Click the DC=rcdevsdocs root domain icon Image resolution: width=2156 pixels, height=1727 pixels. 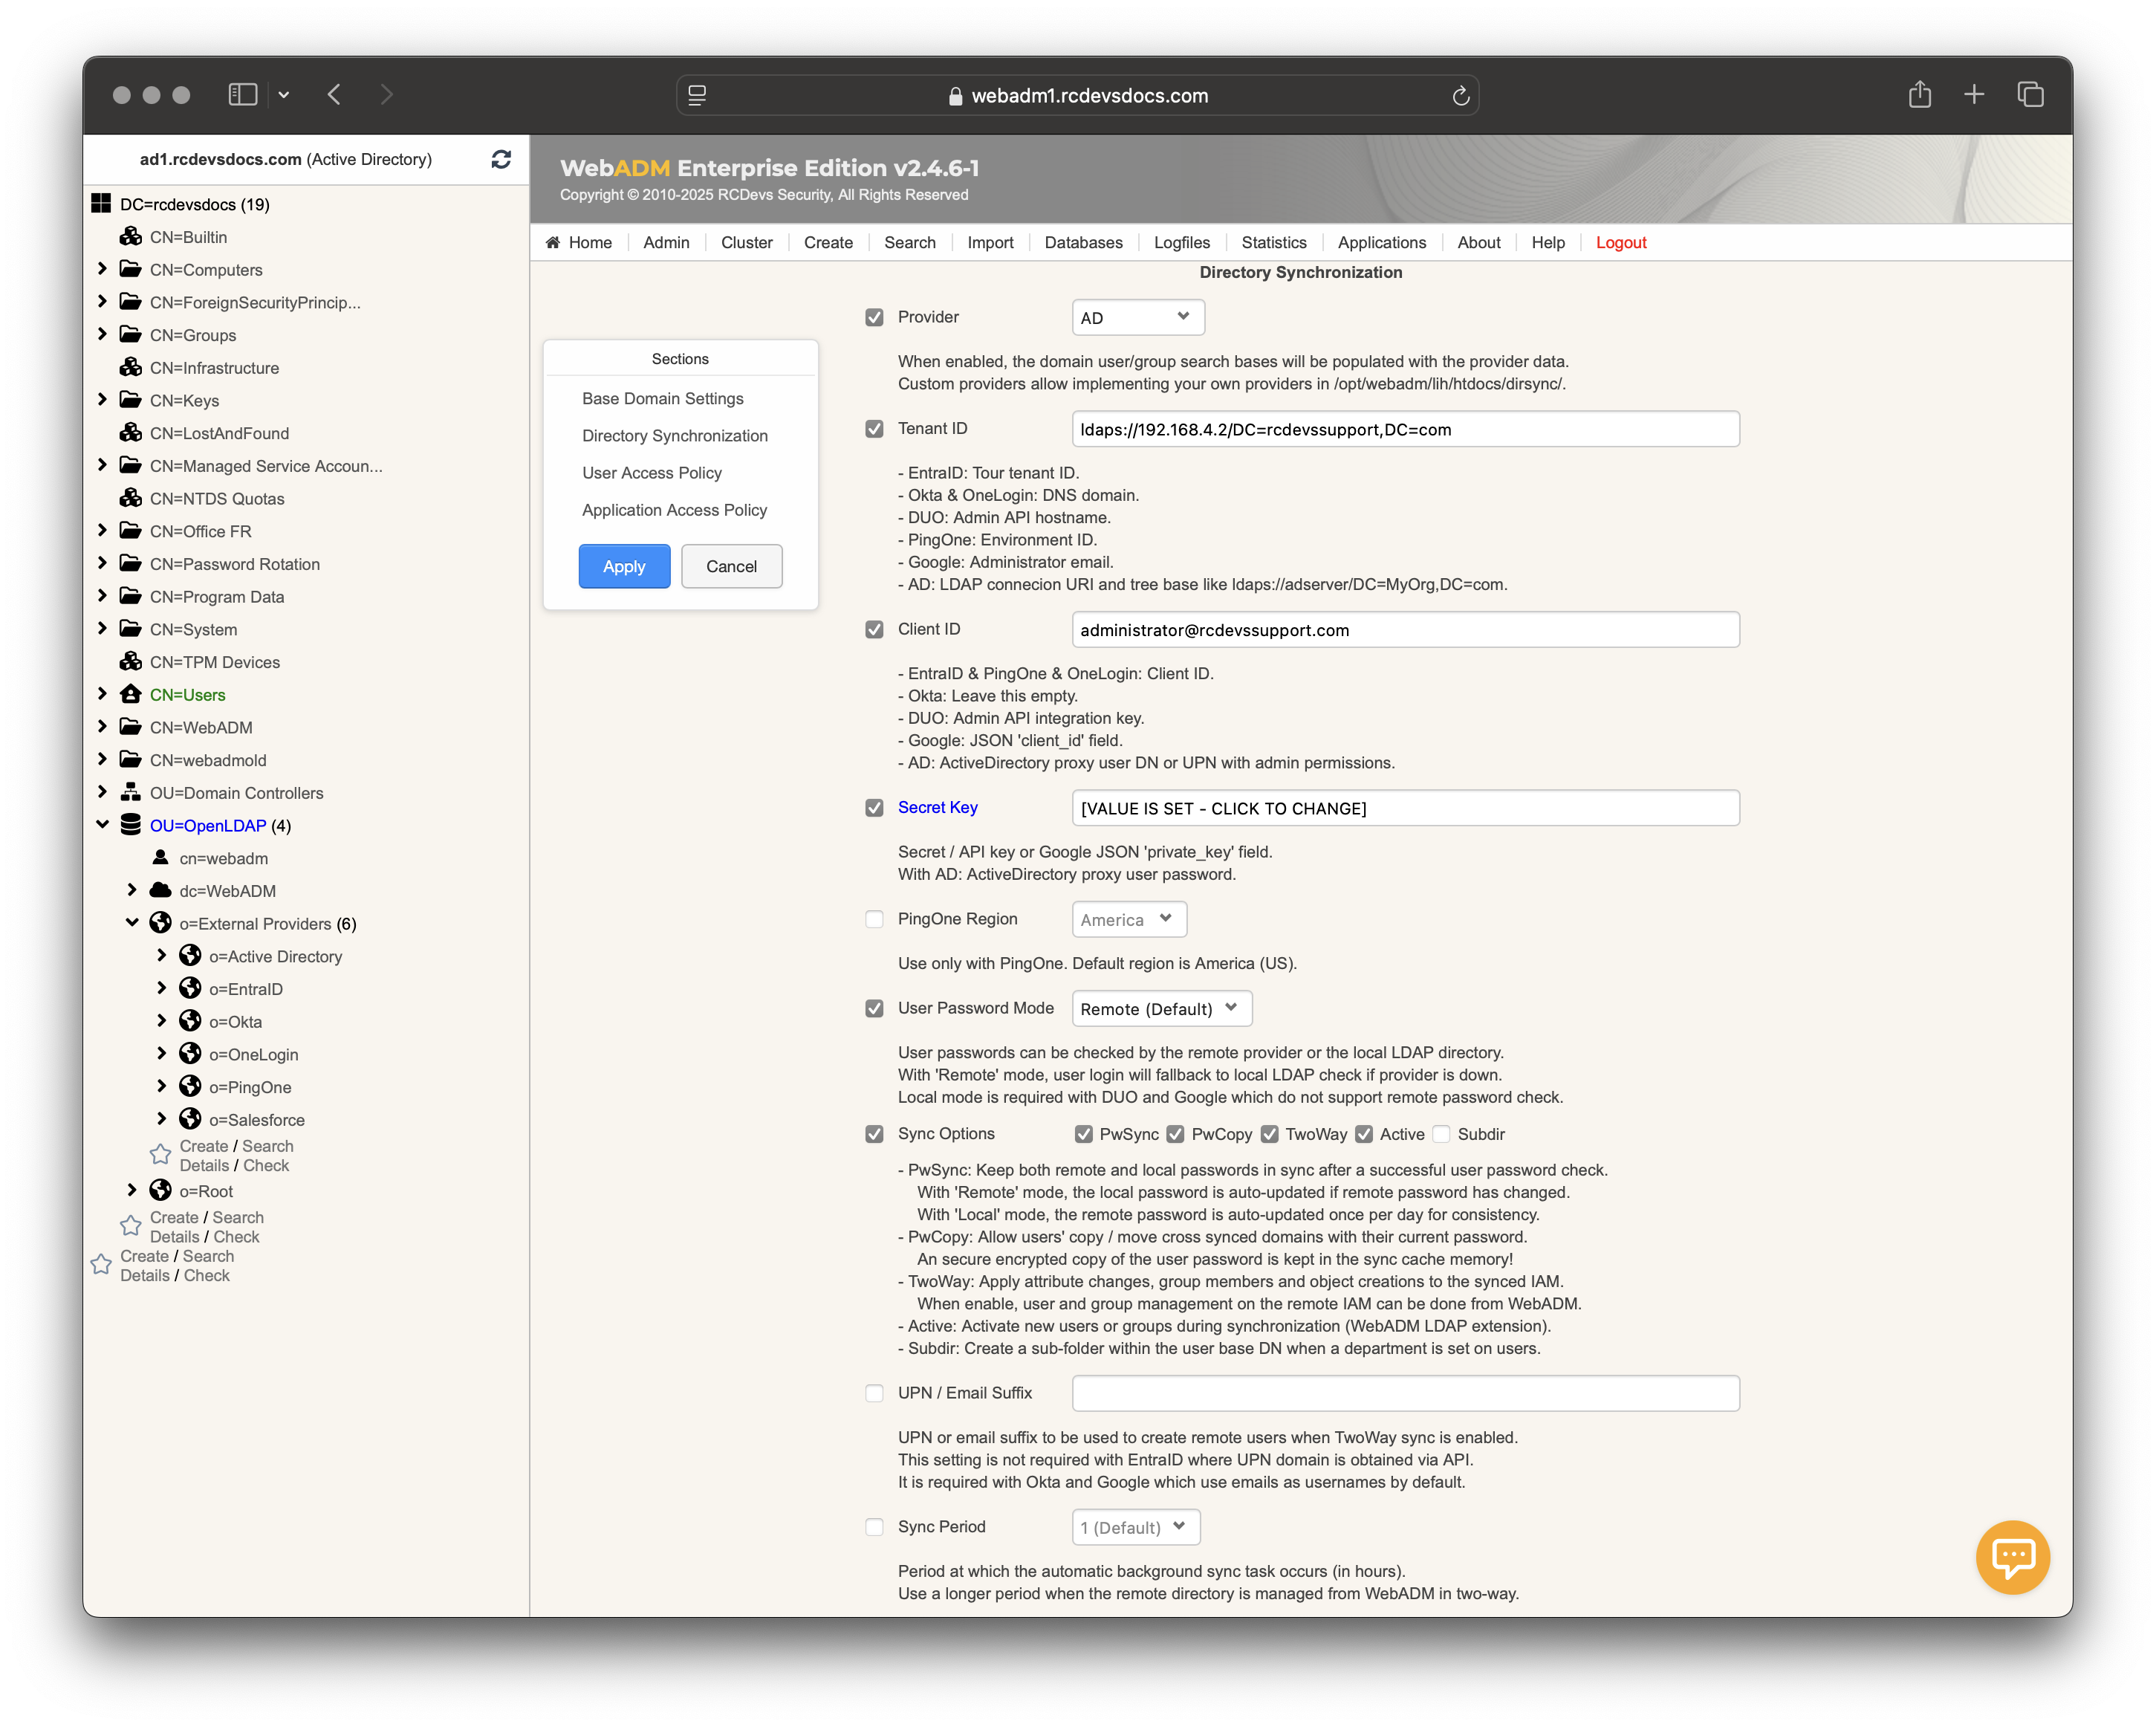[101, 204]
